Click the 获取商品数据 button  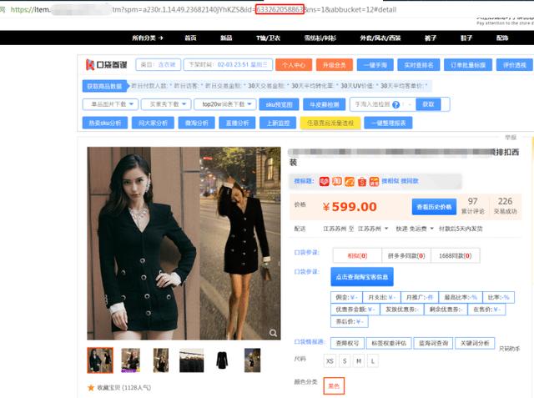[x=105, y=86]
